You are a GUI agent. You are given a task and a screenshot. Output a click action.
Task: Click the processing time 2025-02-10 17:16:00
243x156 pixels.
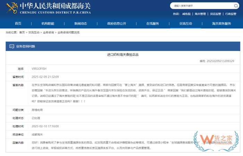pos(45,126)
